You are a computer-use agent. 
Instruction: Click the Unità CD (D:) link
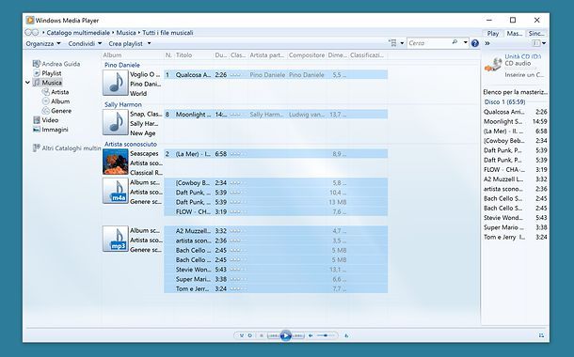pyautogui.click(x=523, y=56)
